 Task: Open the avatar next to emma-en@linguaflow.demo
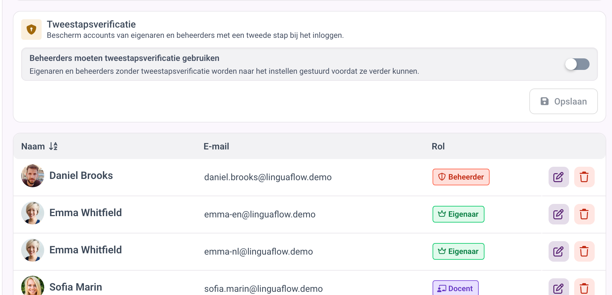pos(33,213)
